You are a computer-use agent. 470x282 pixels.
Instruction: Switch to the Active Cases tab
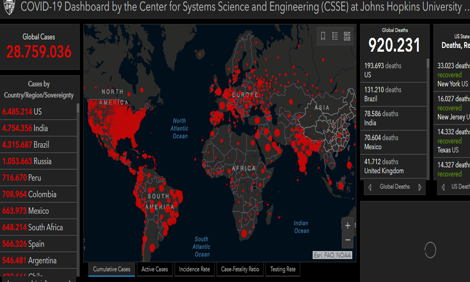155,269
